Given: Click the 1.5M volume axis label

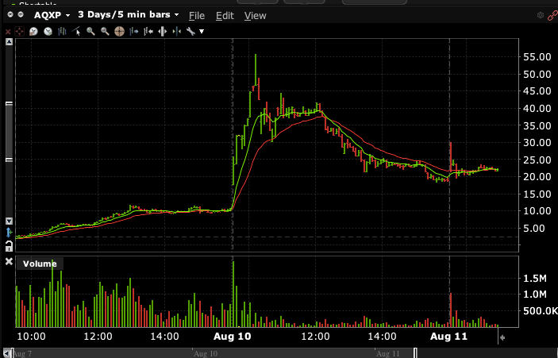Looking at the screenshot, I should pos(535,279).
